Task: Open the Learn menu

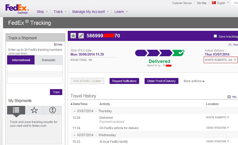Action: [119, 12]
